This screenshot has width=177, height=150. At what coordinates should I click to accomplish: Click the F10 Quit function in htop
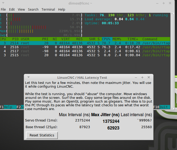pyautogui.click(x=162, y=107)
